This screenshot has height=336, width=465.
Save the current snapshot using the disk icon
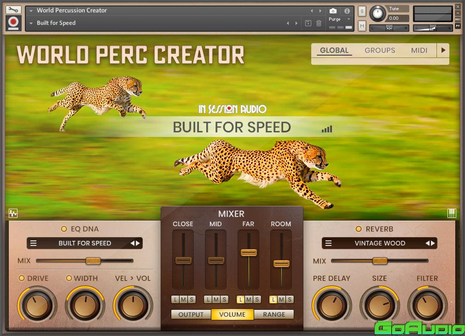[x=308, y=23]
